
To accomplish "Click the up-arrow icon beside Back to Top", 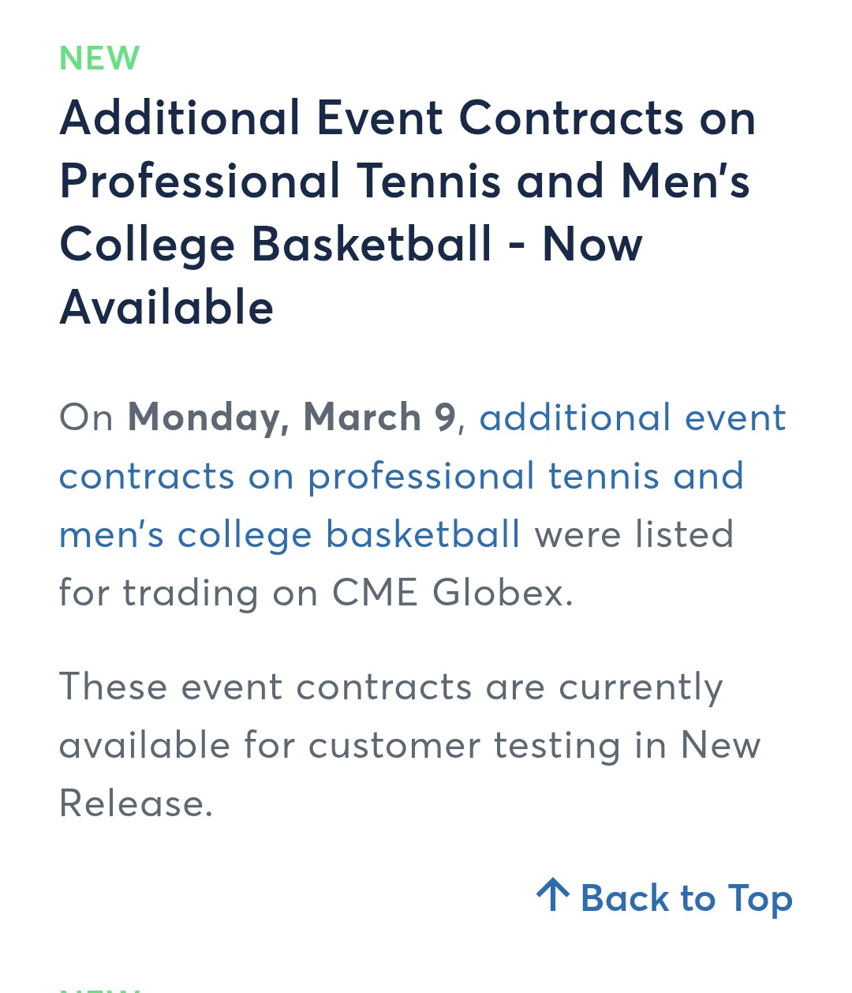I will coord(553,895).
